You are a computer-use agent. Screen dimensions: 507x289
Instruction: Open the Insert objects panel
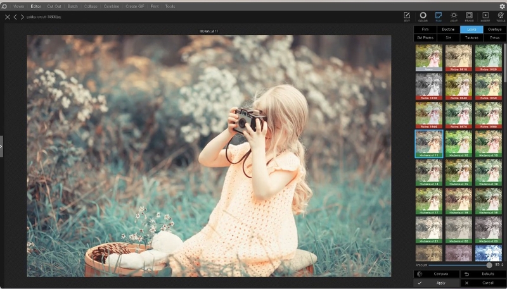click(485, 16)
